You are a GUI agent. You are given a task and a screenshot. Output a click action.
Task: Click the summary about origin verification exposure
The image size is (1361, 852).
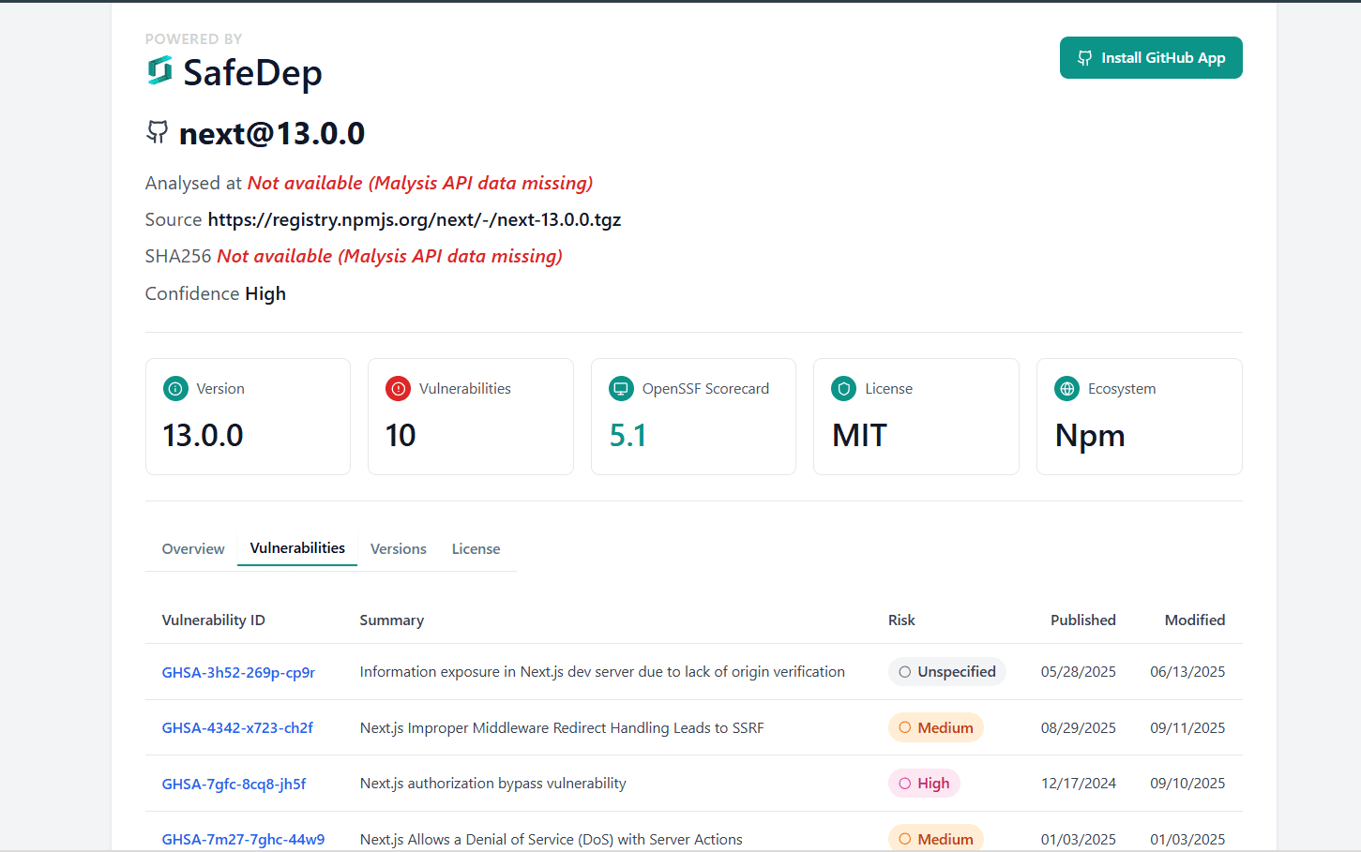602,672
